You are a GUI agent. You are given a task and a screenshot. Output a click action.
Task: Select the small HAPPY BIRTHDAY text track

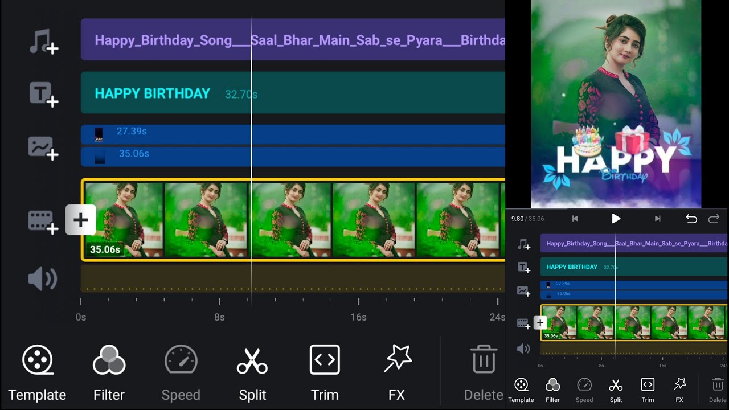click(x=634, y=266)
